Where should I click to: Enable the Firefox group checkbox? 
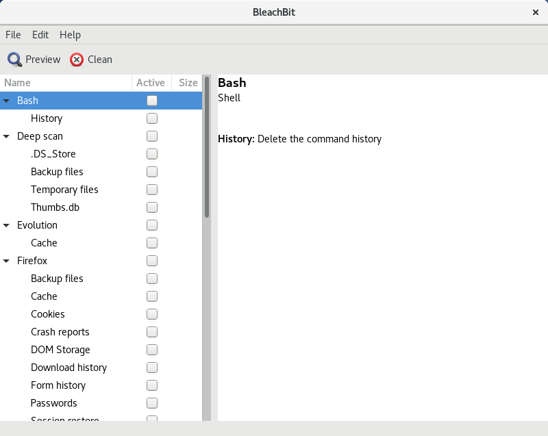[152, 261]
